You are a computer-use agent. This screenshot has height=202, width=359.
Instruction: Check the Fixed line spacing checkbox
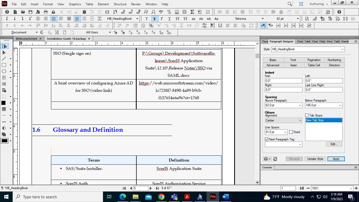291,132
